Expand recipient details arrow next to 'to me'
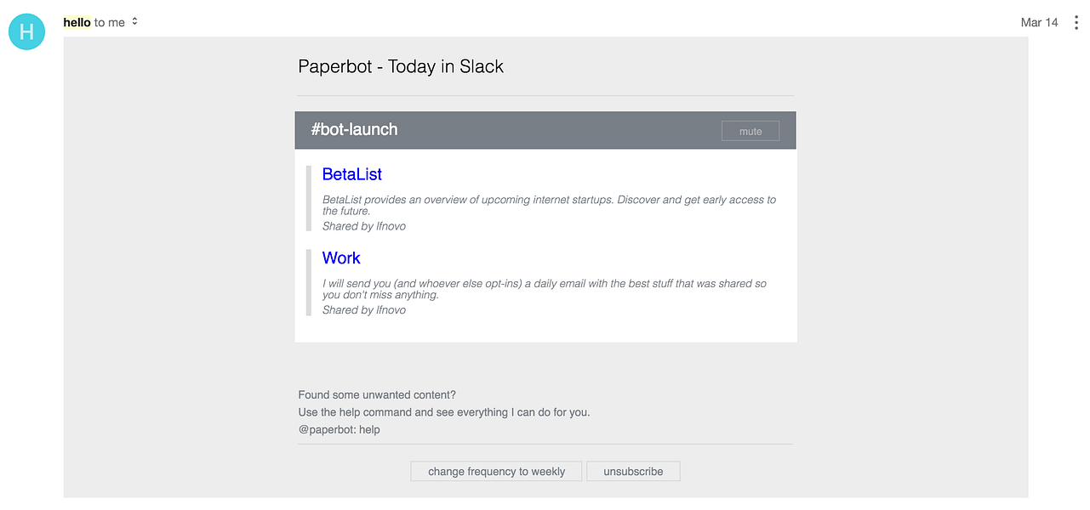The image size is (1090, 510). [x=134, y=21]
